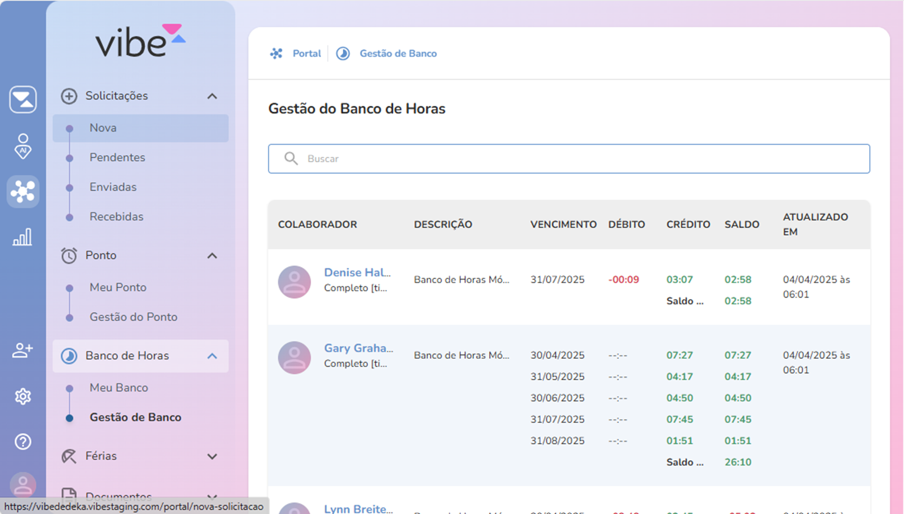
Task: Collapse the Banco de Horas chevron
Action: tap(212, 356)
